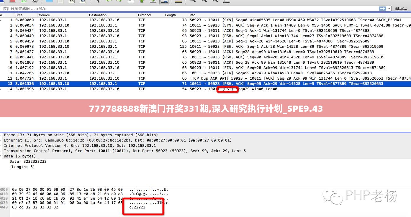Sort by the Protocol column header
411x217 pixels.
pos(150,15)
